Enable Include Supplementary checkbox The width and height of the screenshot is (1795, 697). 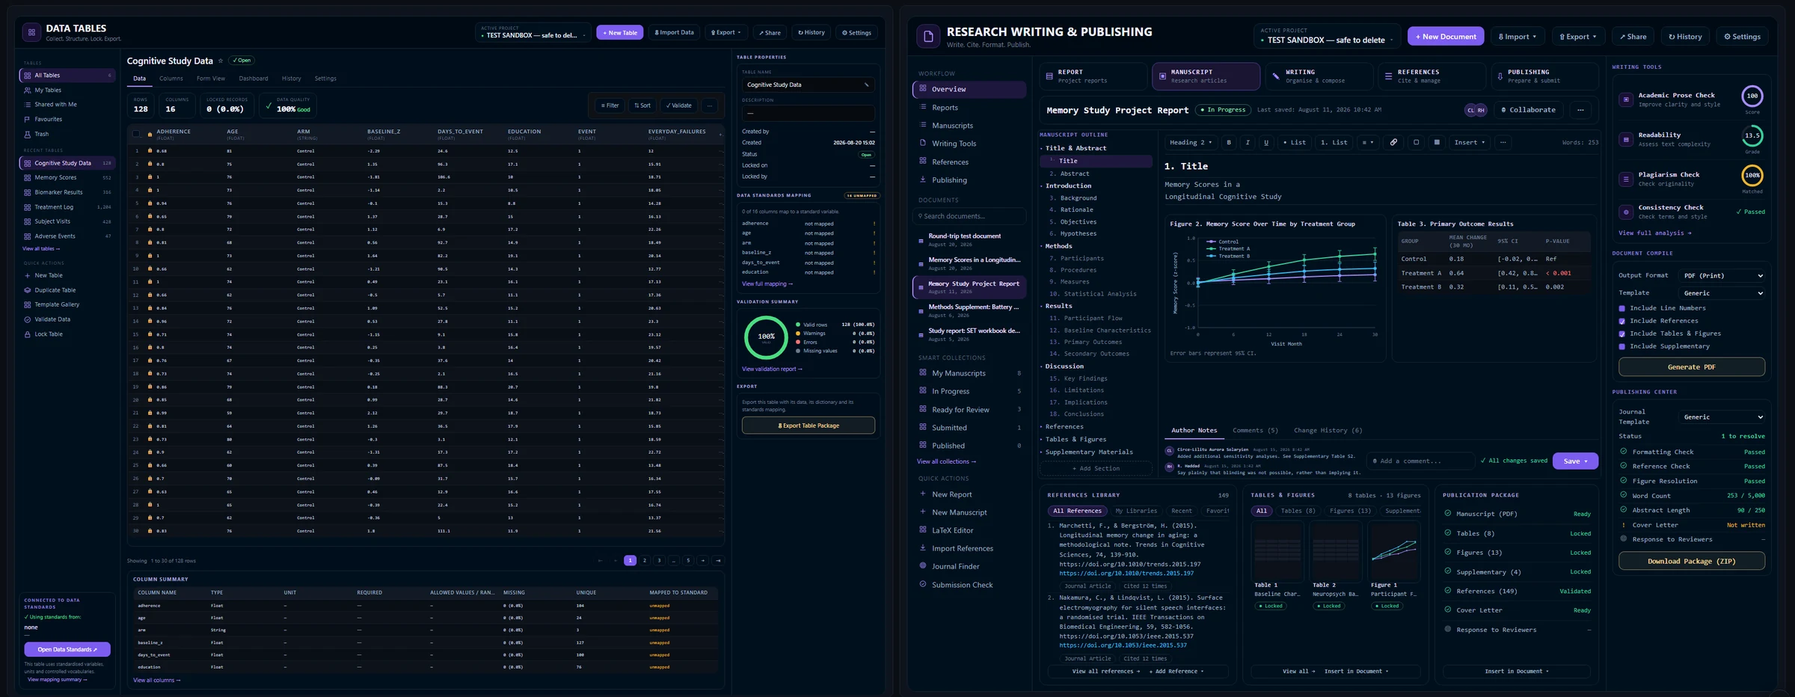(1622, 346)
